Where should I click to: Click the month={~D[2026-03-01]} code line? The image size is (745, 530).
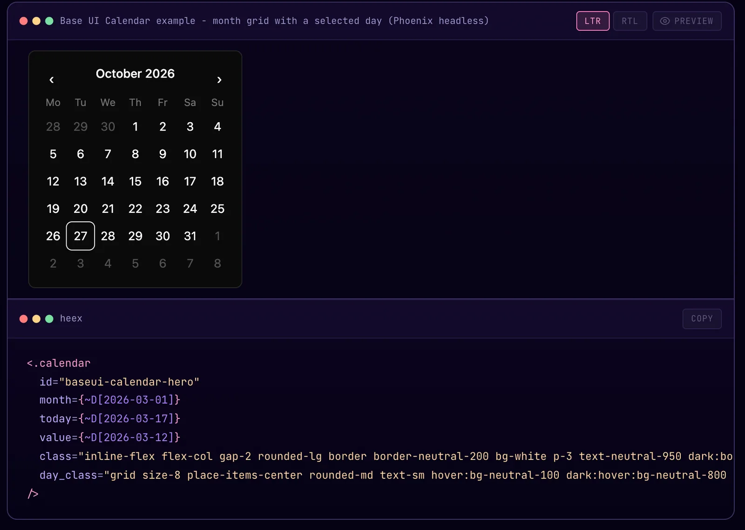click(110, 400)
